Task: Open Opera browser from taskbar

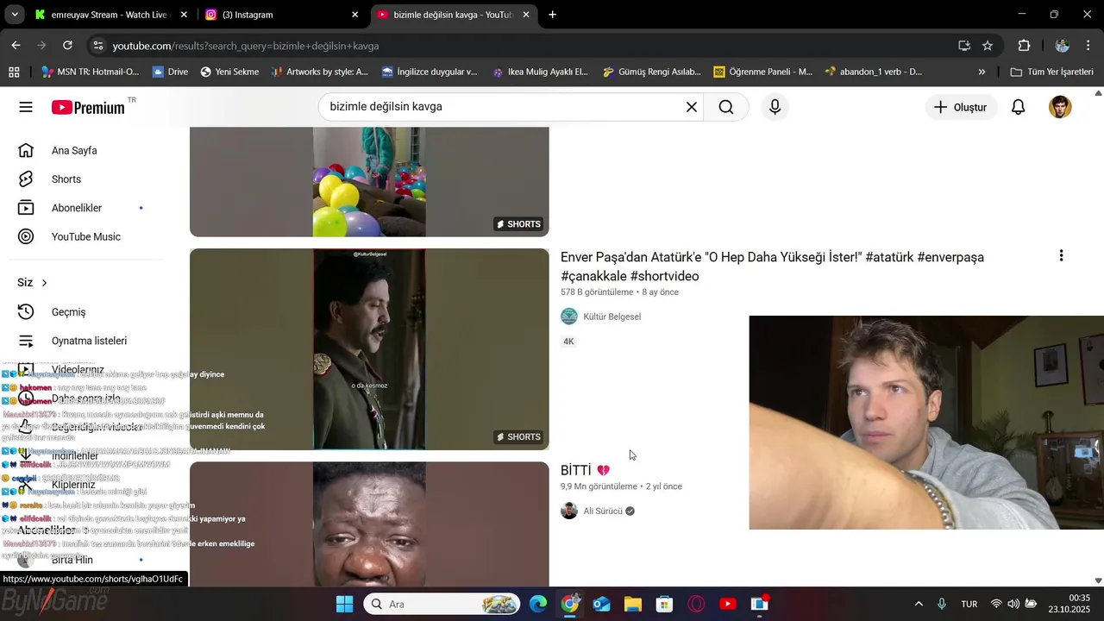Action: (x=696, y=604)
